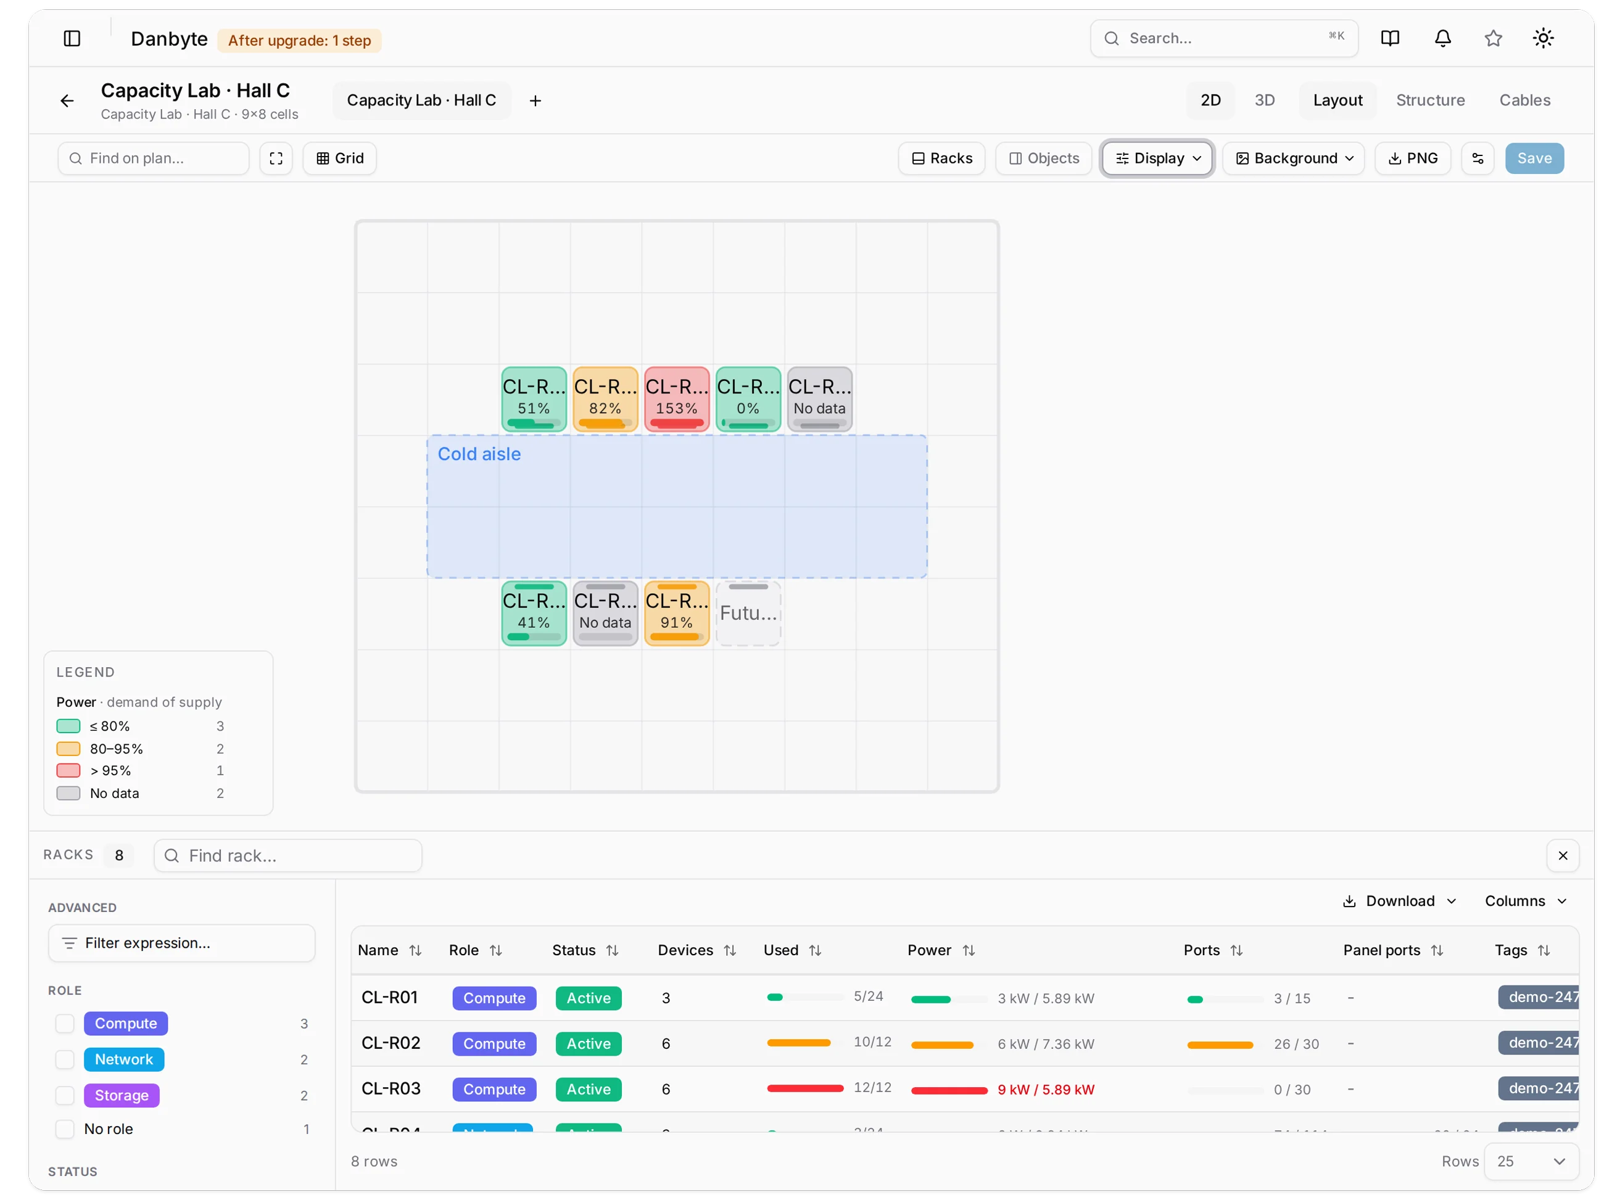Sort table by Role column arrows

point(496,950)
